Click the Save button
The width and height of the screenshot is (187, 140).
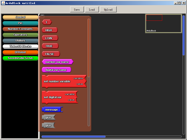[x=77, y=10]
